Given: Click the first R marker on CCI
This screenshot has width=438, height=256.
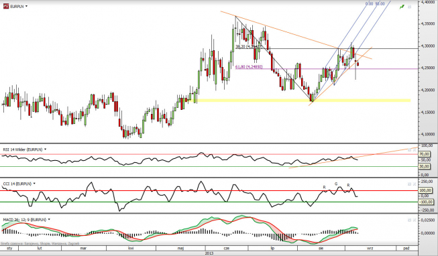Looking at the screenshot, I should point(325,187).
